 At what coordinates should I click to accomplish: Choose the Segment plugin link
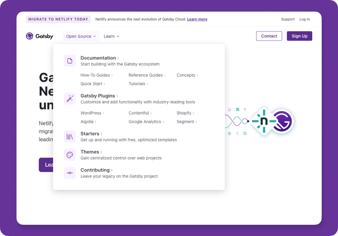[186, 121]
